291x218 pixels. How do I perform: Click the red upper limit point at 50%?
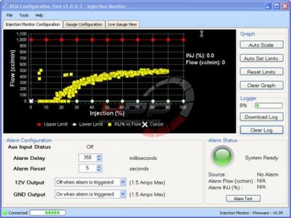[107, 40]
